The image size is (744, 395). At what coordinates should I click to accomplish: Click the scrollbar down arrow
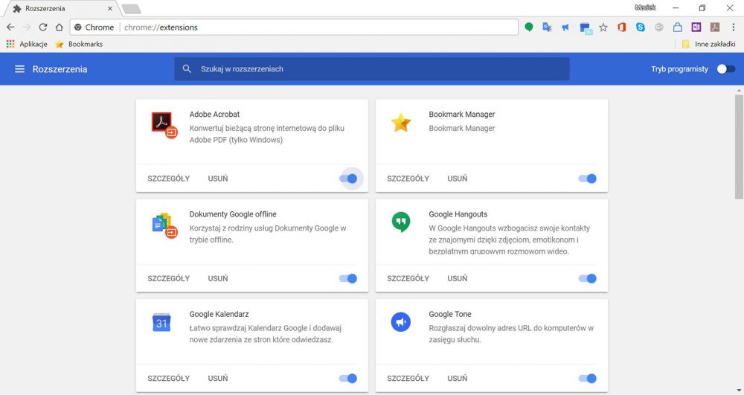740,391
